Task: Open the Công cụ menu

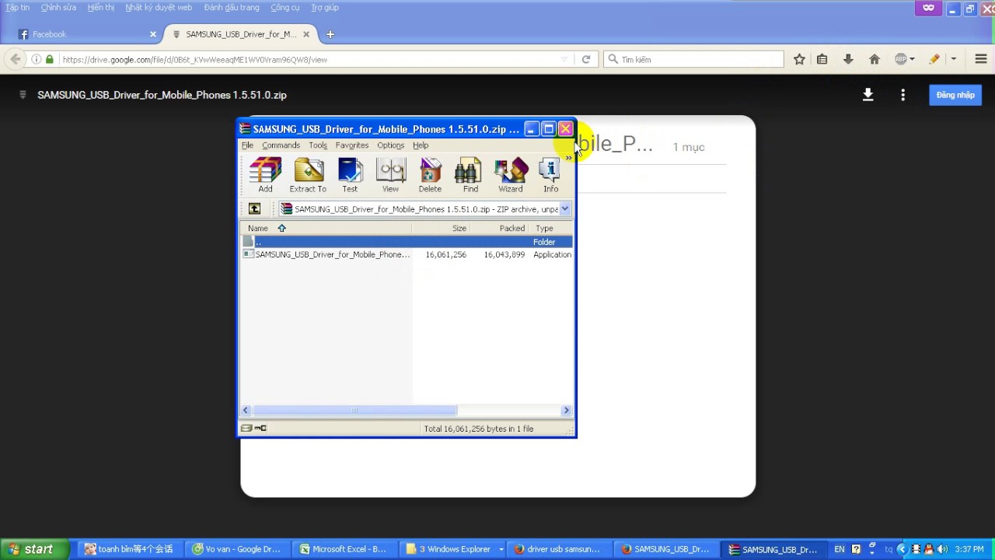Action: click(285, 8)
